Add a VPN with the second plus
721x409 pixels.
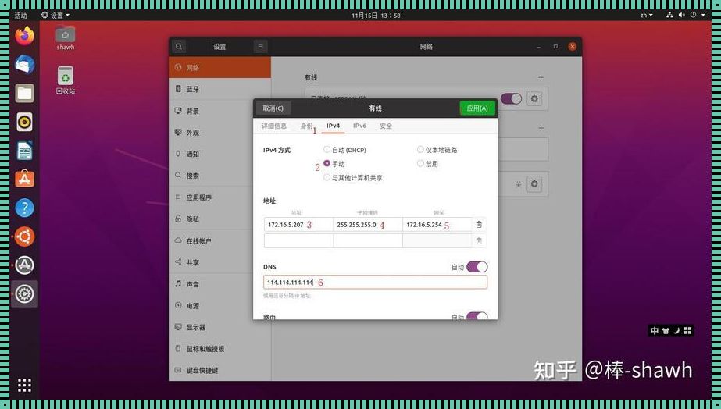click(x=541, y=128)
